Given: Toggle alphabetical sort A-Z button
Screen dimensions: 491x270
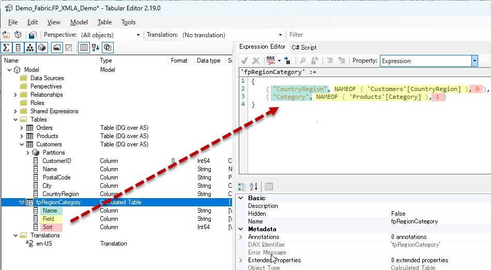Looking at the screenshot, I should 96,48.
